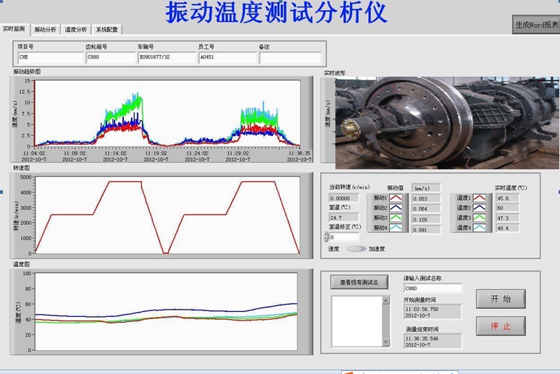
Task: Click the 振动4 cyan plot legend icon
Action: 397,229
